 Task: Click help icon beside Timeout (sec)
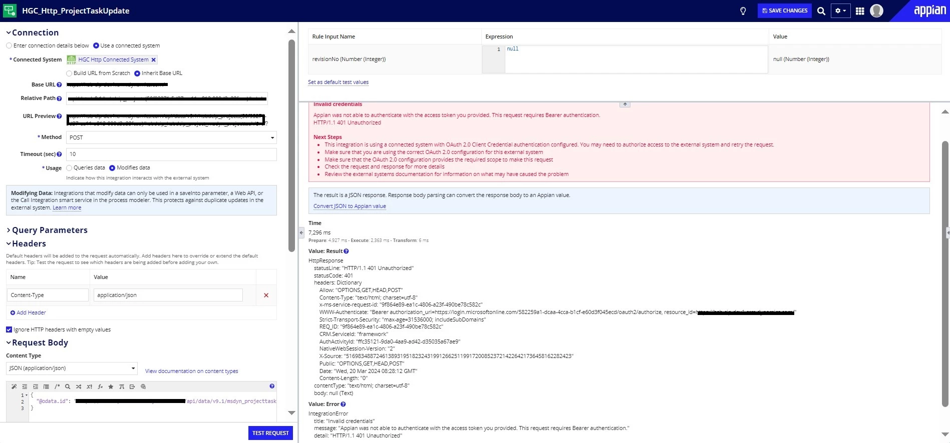(x=59, y=154)
